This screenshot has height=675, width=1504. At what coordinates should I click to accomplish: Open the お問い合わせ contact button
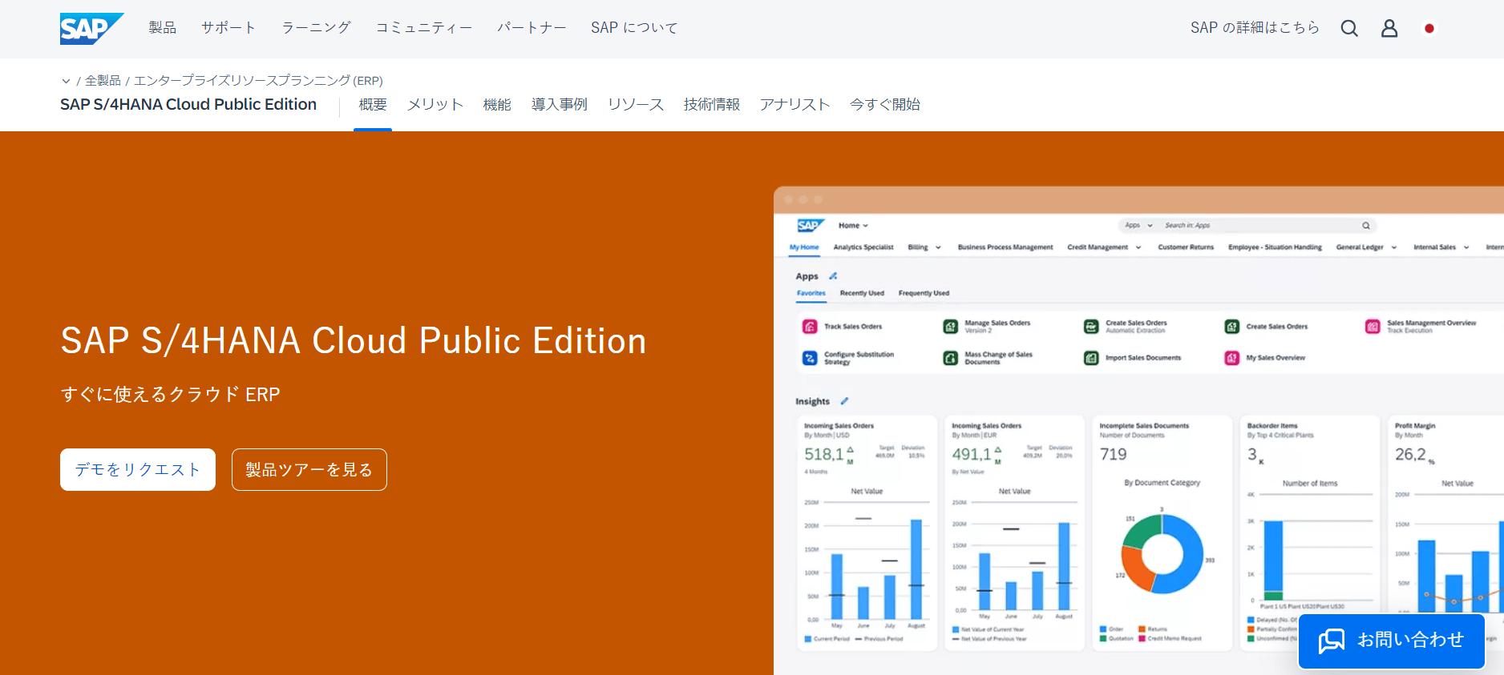(1392, 641)
